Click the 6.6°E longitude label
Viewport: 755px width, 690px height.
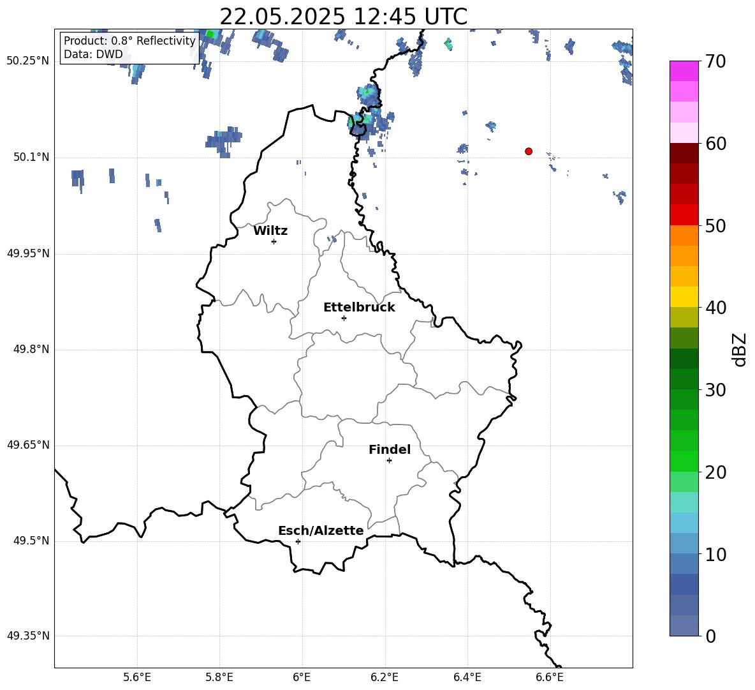tap(550, 677)
